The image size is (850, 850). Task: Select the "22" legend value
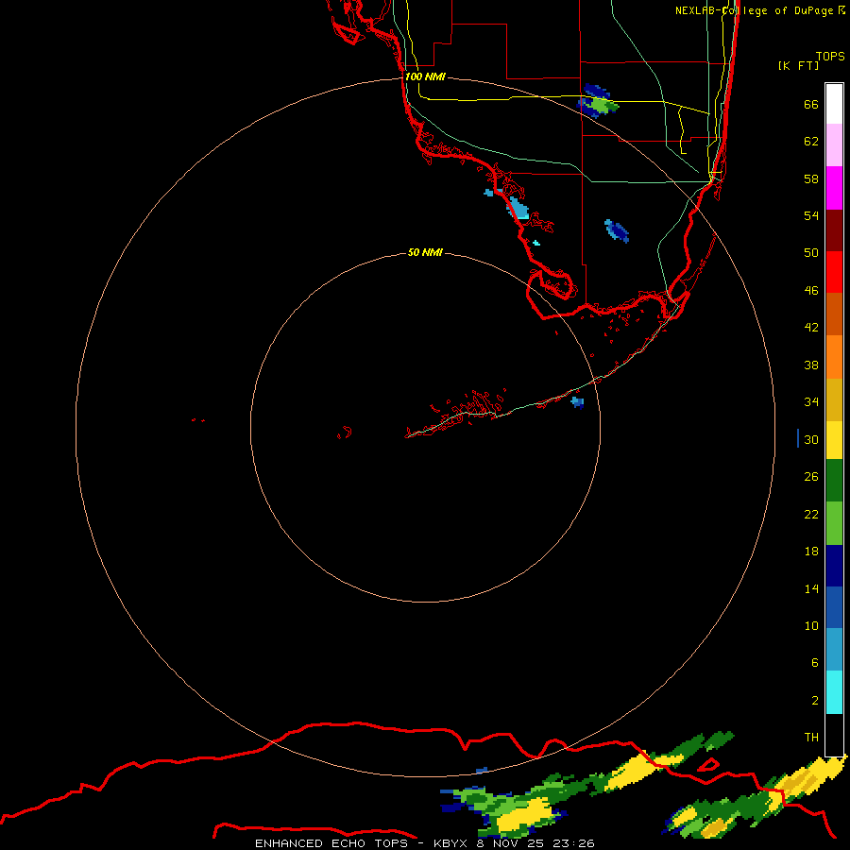coord(811,515)
